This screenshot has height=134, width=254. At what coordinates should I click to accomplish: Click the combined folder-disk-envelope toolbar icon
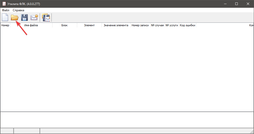(46, 17)
